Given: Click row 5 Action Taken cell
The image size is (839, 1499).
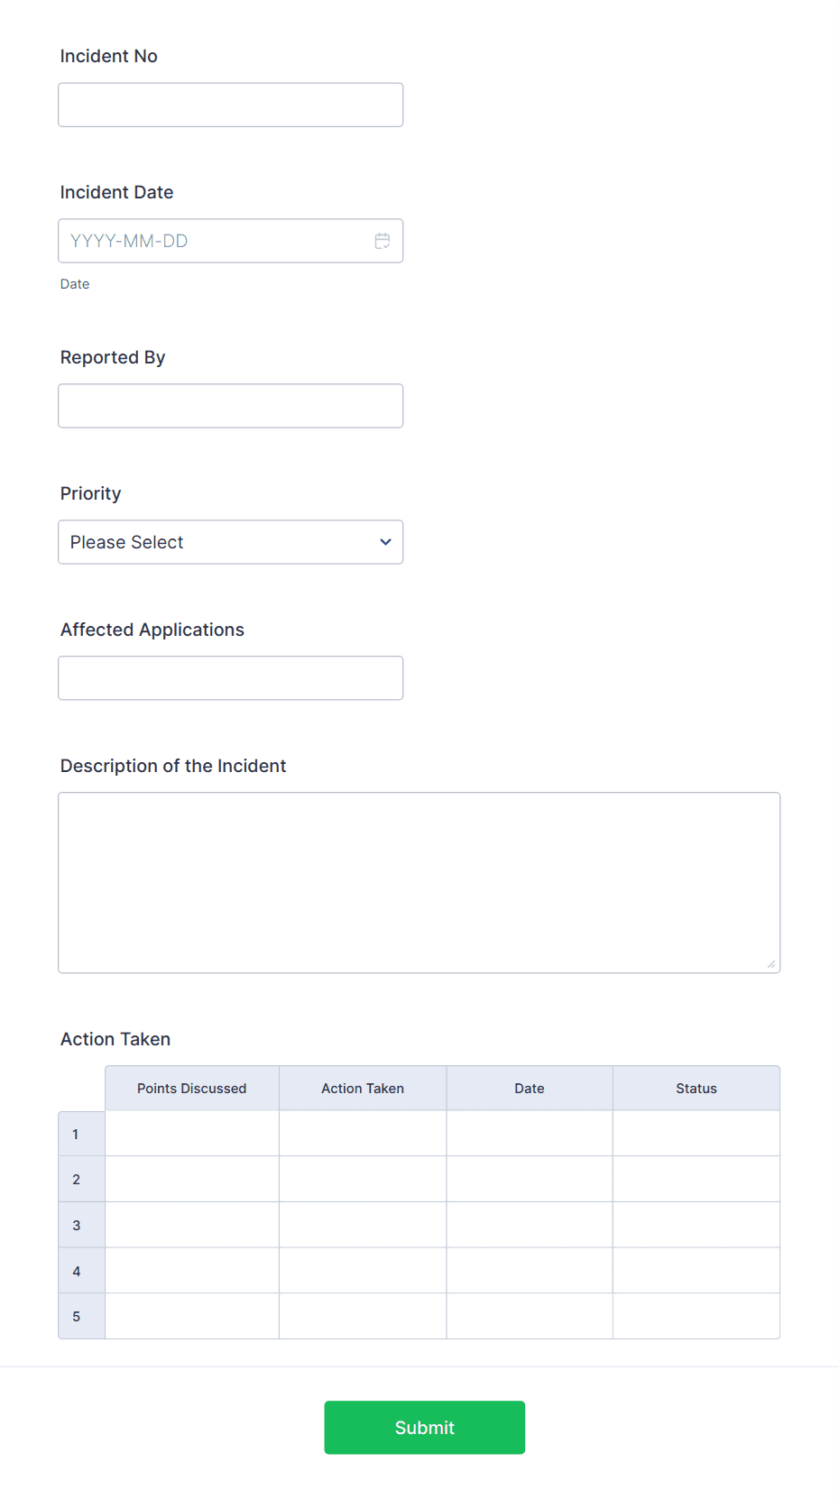Looking at the screenshot, I should tap(362, 1315).
